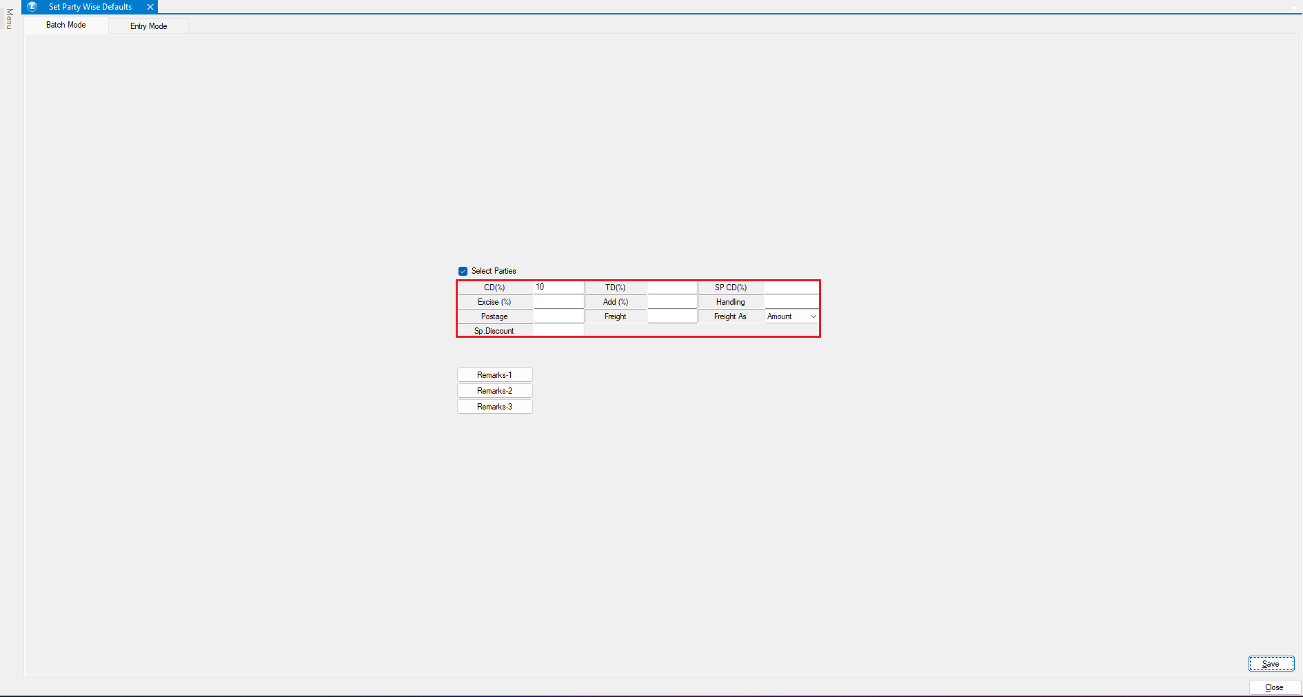Click the Freight value field

coord(672,316)
